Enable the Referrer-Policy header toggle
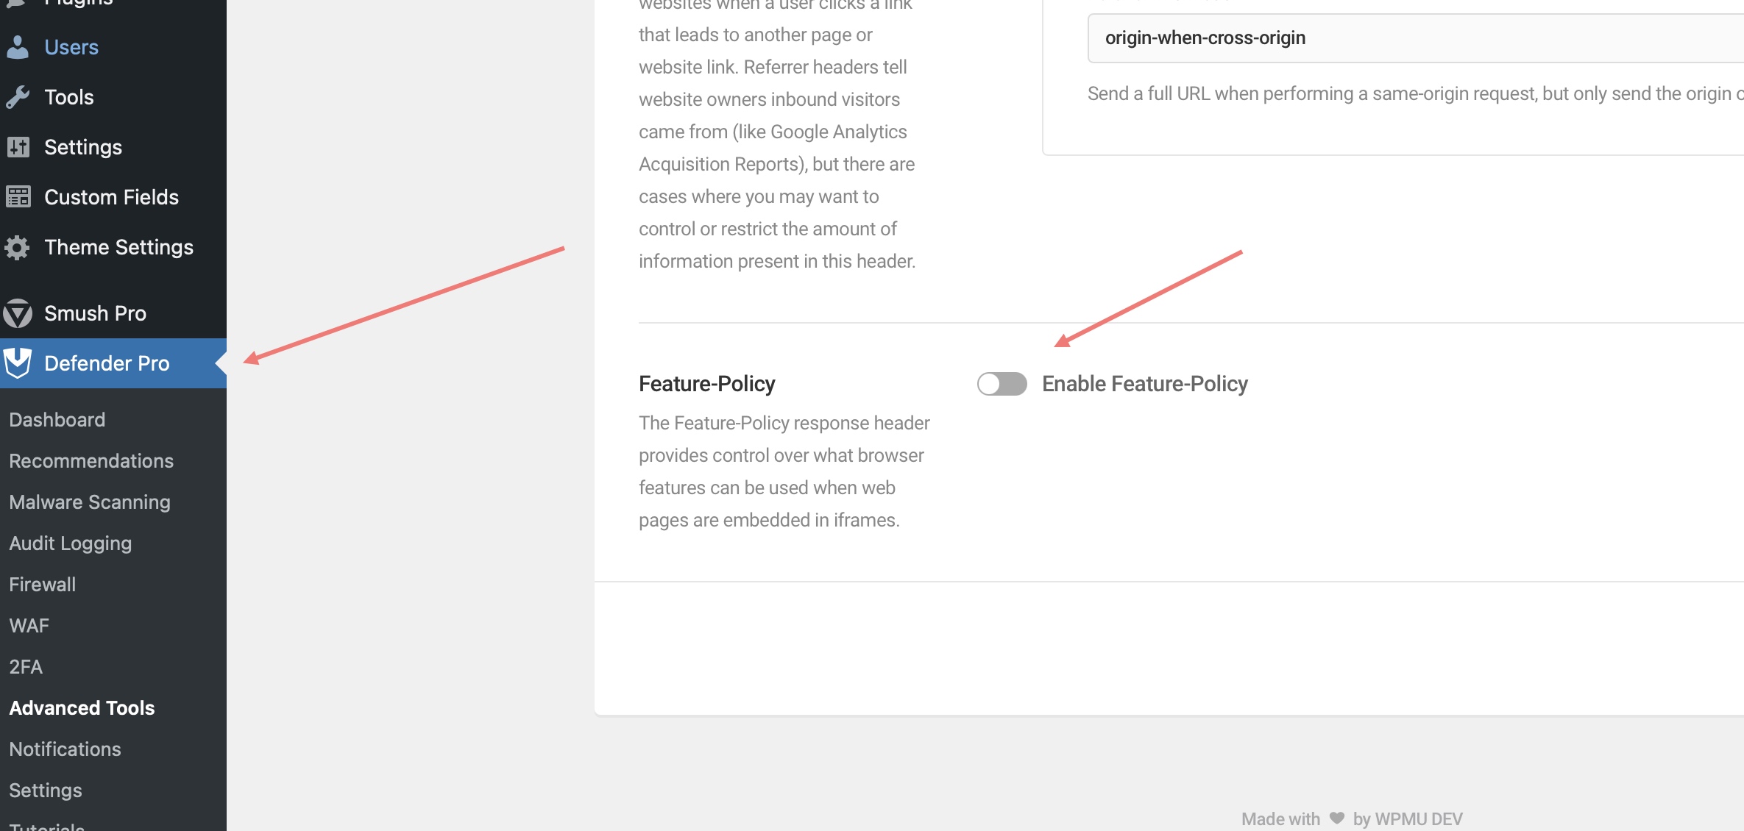Viewport: 1744px width, 831px height. (999, 383)
